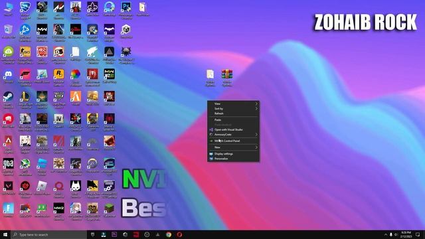425x239 pixels.
Task: Select the This PC desktop icon
Action: [8, 7]
